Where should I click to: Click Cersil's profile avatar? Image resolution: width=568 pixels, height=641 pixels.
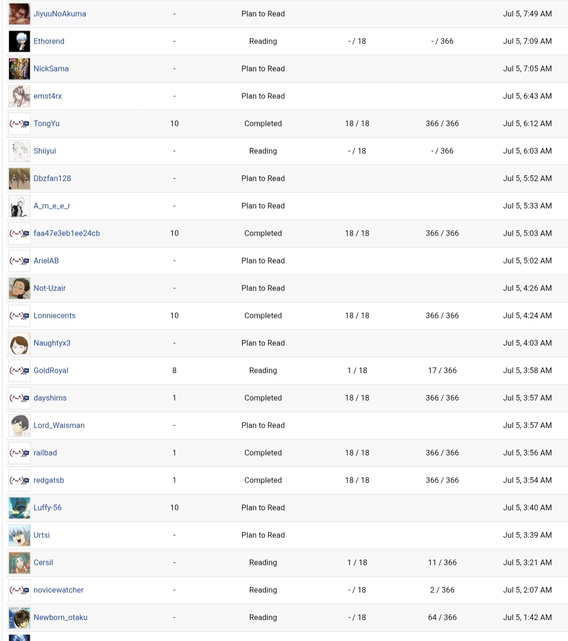(x=19, y=563)
